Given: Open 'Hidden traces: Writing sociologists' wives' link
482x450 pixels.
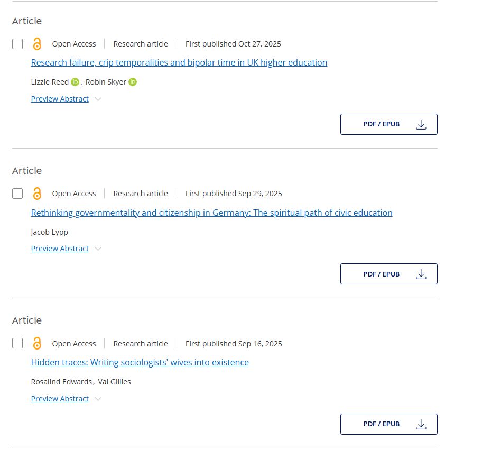Looking at the screenshot, I should pos(140,362).
